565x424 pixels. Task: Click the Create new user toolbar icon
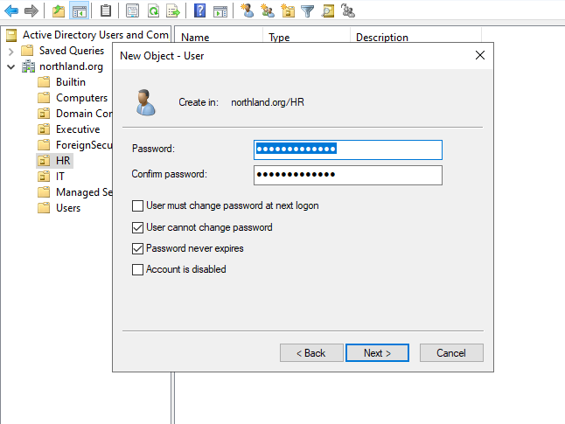pyautogui.click(x=248, y=11)
